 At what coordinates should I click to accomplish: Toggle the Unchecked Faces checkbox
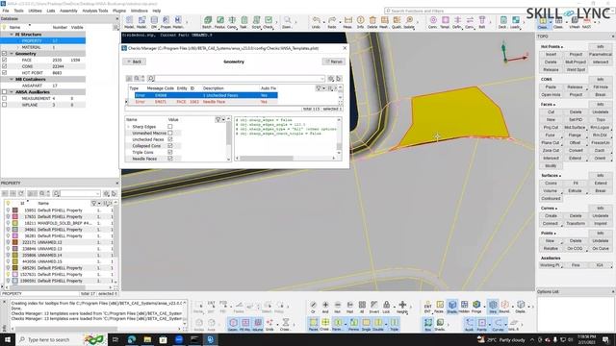[x=170, y=139]
